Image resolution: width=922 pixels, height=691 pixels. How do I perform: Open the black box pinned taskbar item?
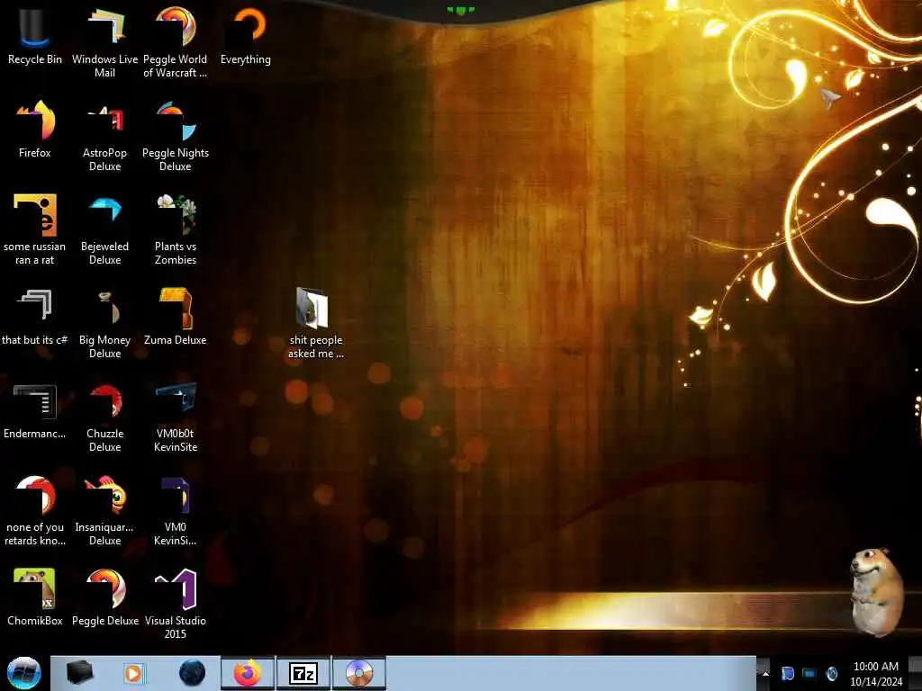(79, 673)
